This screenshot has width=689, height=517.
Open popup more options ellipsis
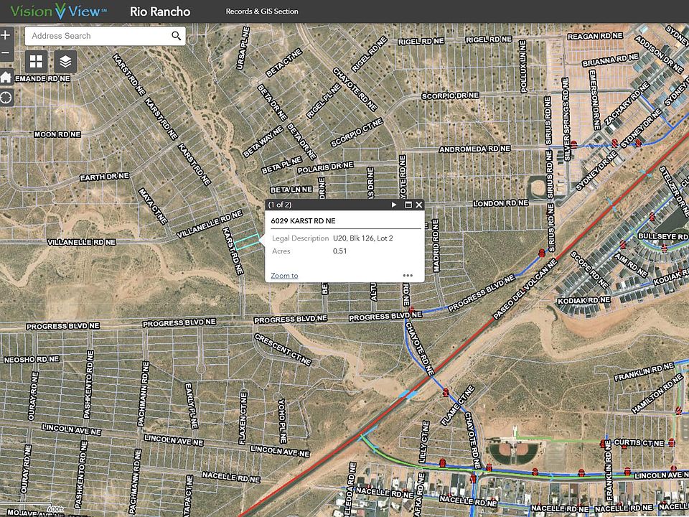[x=408, y=276]
